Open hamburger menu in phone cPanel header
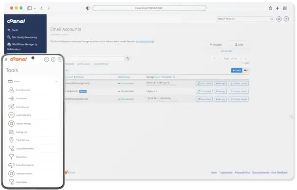Image resolution: width=297 pixels, height=190 pixels. tap(6, 60)
